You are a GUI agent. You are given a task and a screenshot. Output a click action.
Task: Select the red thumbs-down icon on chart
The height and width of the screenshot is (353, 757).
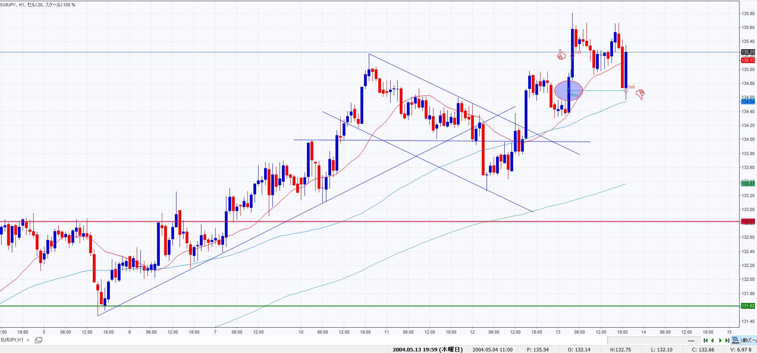640,94
